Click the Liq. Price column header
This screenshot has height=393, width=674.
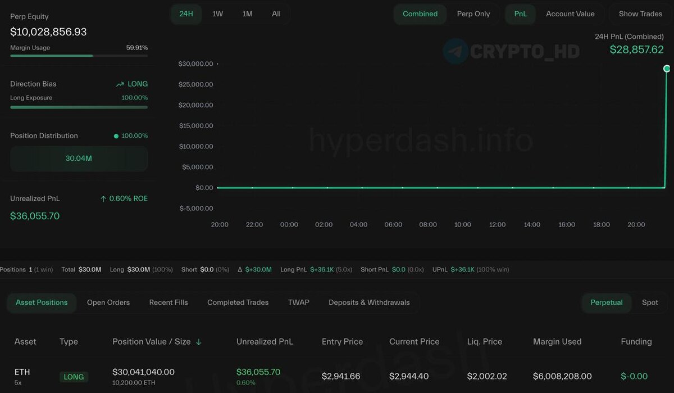[x=485, y=342]
